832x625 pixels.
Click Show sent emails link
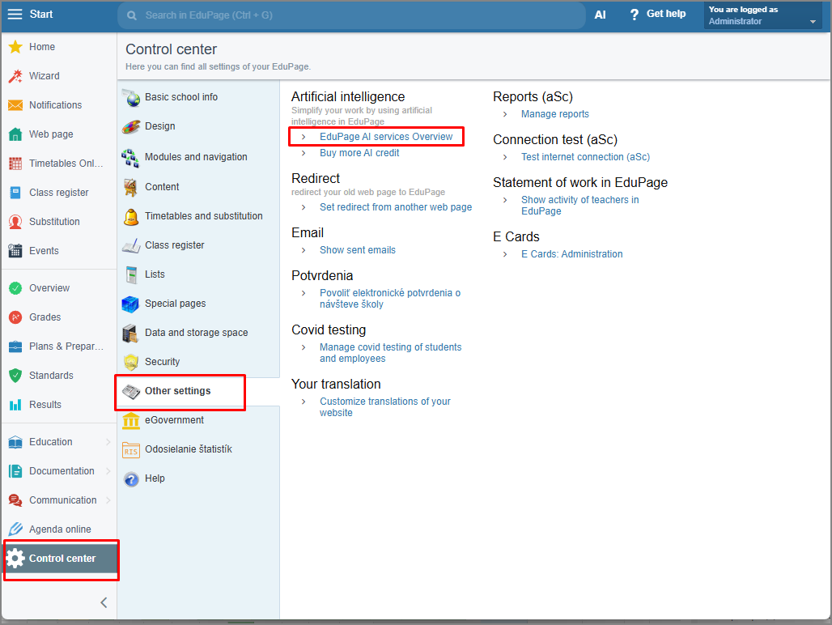[x=357, y=250]
